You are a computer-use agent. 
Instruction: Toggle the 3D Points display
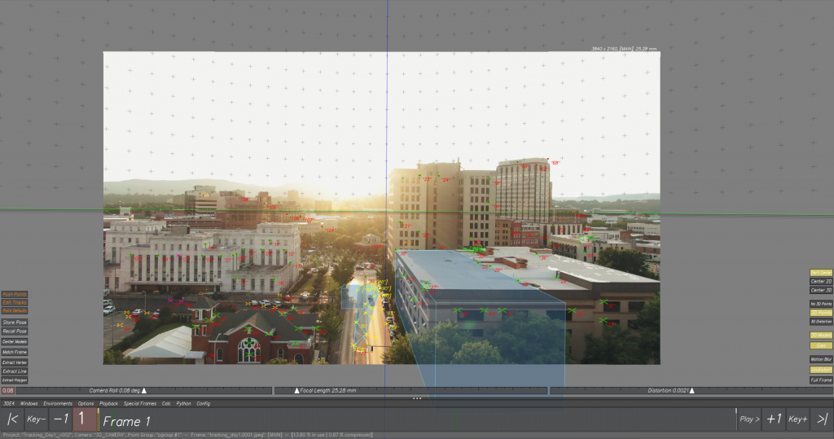(821, 313)
